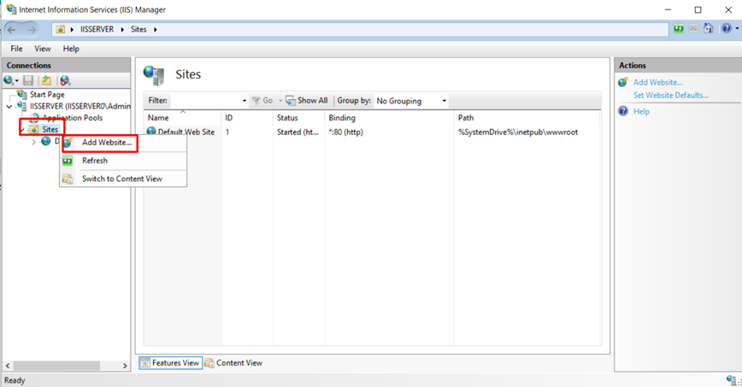Viewport: 742px width, 387px height.
Task: Select the Sites node in Connections
Action: coord(50,129)
